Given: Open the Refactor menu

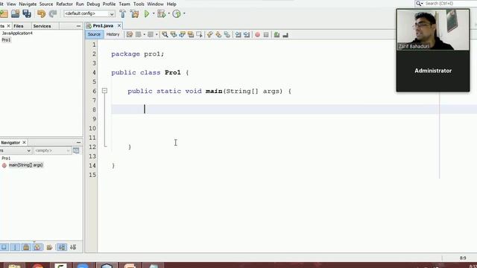Looking at the screenshot, I should pos(65,4).
